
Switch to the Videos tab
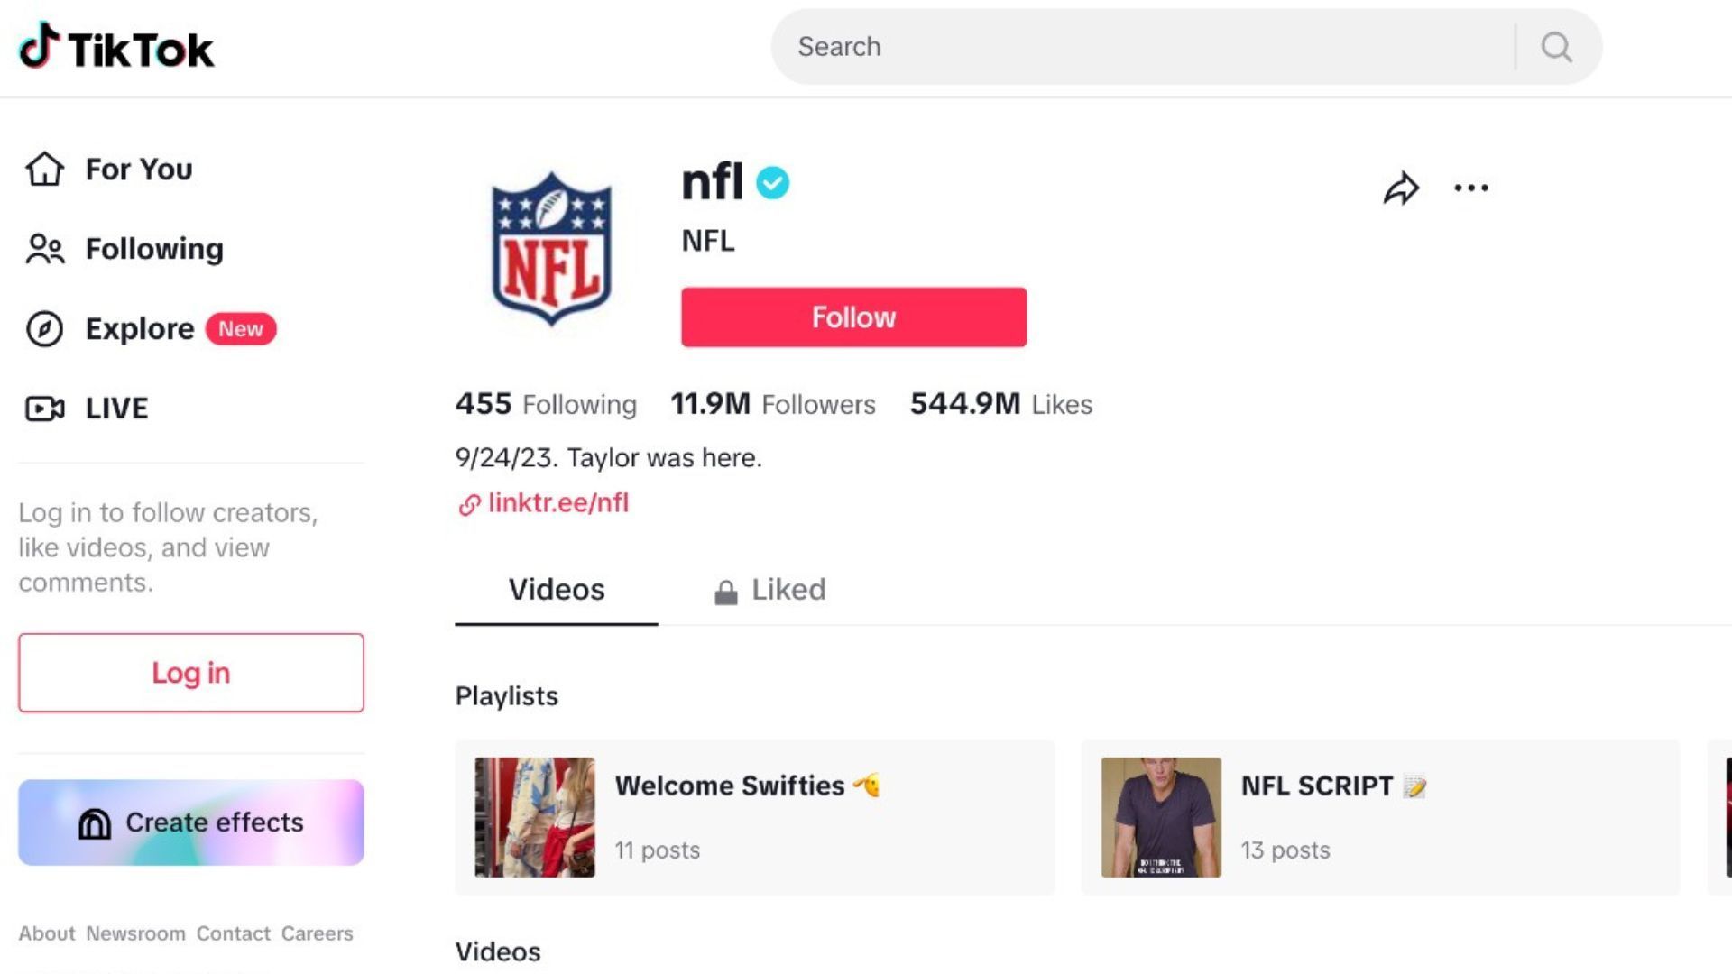point(557,590)
